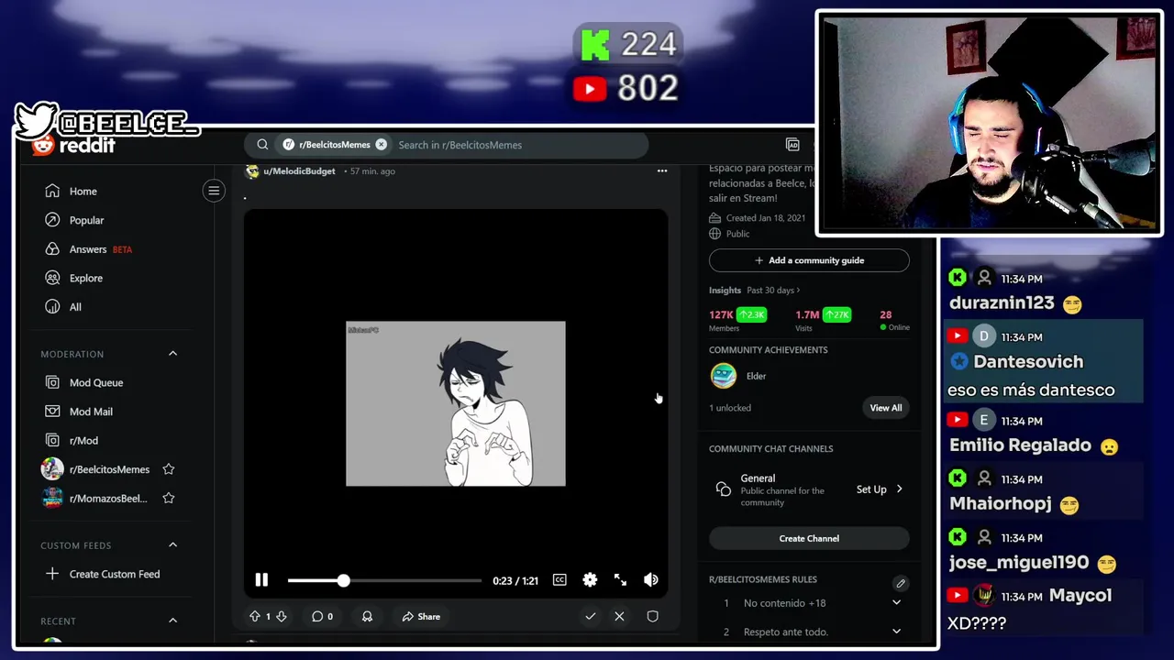Click the webcam feed in stream overlay
This screenshot has width=1174, height=660.
tap(989, 123)
